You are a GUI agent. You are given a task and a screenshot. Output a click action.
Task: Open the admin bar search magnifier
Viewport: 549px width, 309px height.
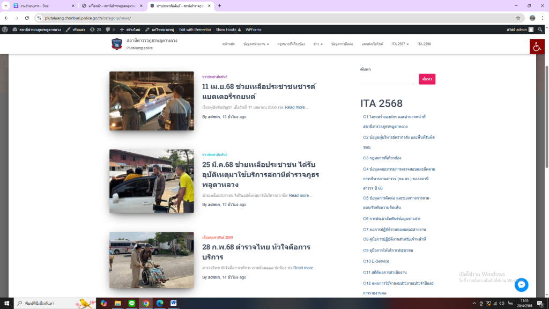pyautogui.click(x=540, y=30)
